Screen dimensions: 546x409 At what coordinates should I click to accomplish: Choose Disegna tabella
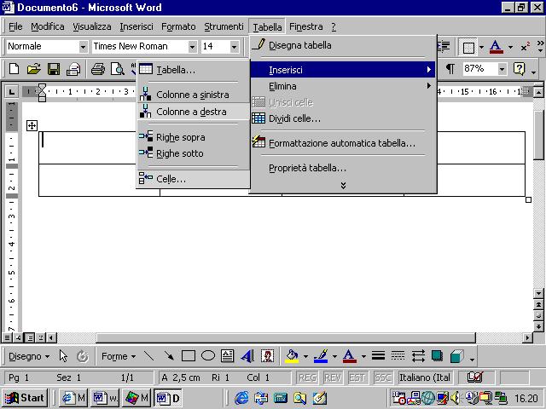pyautogui.click(x=343, y=45)
